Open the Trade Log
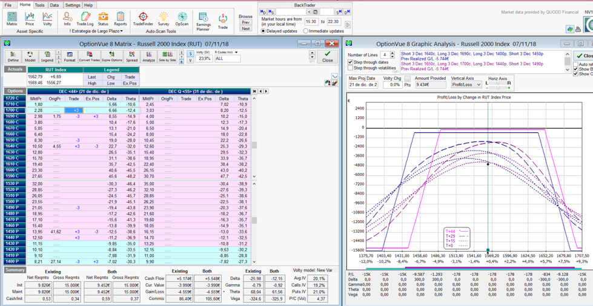The height and width of the screenshot is (306, 593). point(85,19)
